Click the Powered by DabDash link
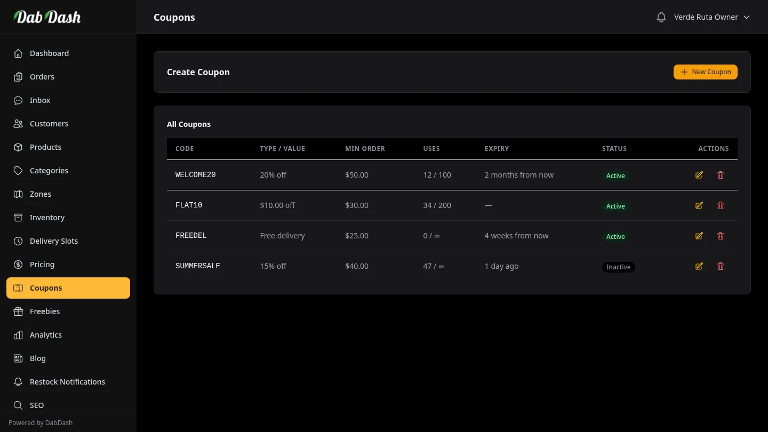 pyautogui.click(x=41, y=422)
